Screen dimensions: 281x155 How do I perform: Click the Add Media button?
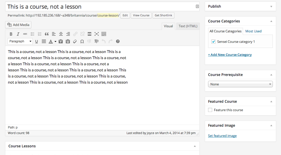(x=18, y=25)
